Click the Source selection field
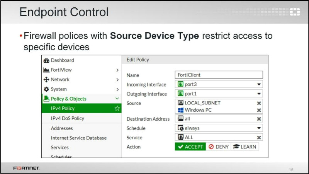The height and width of the screenshot is (174, 309). click(219, 106)
